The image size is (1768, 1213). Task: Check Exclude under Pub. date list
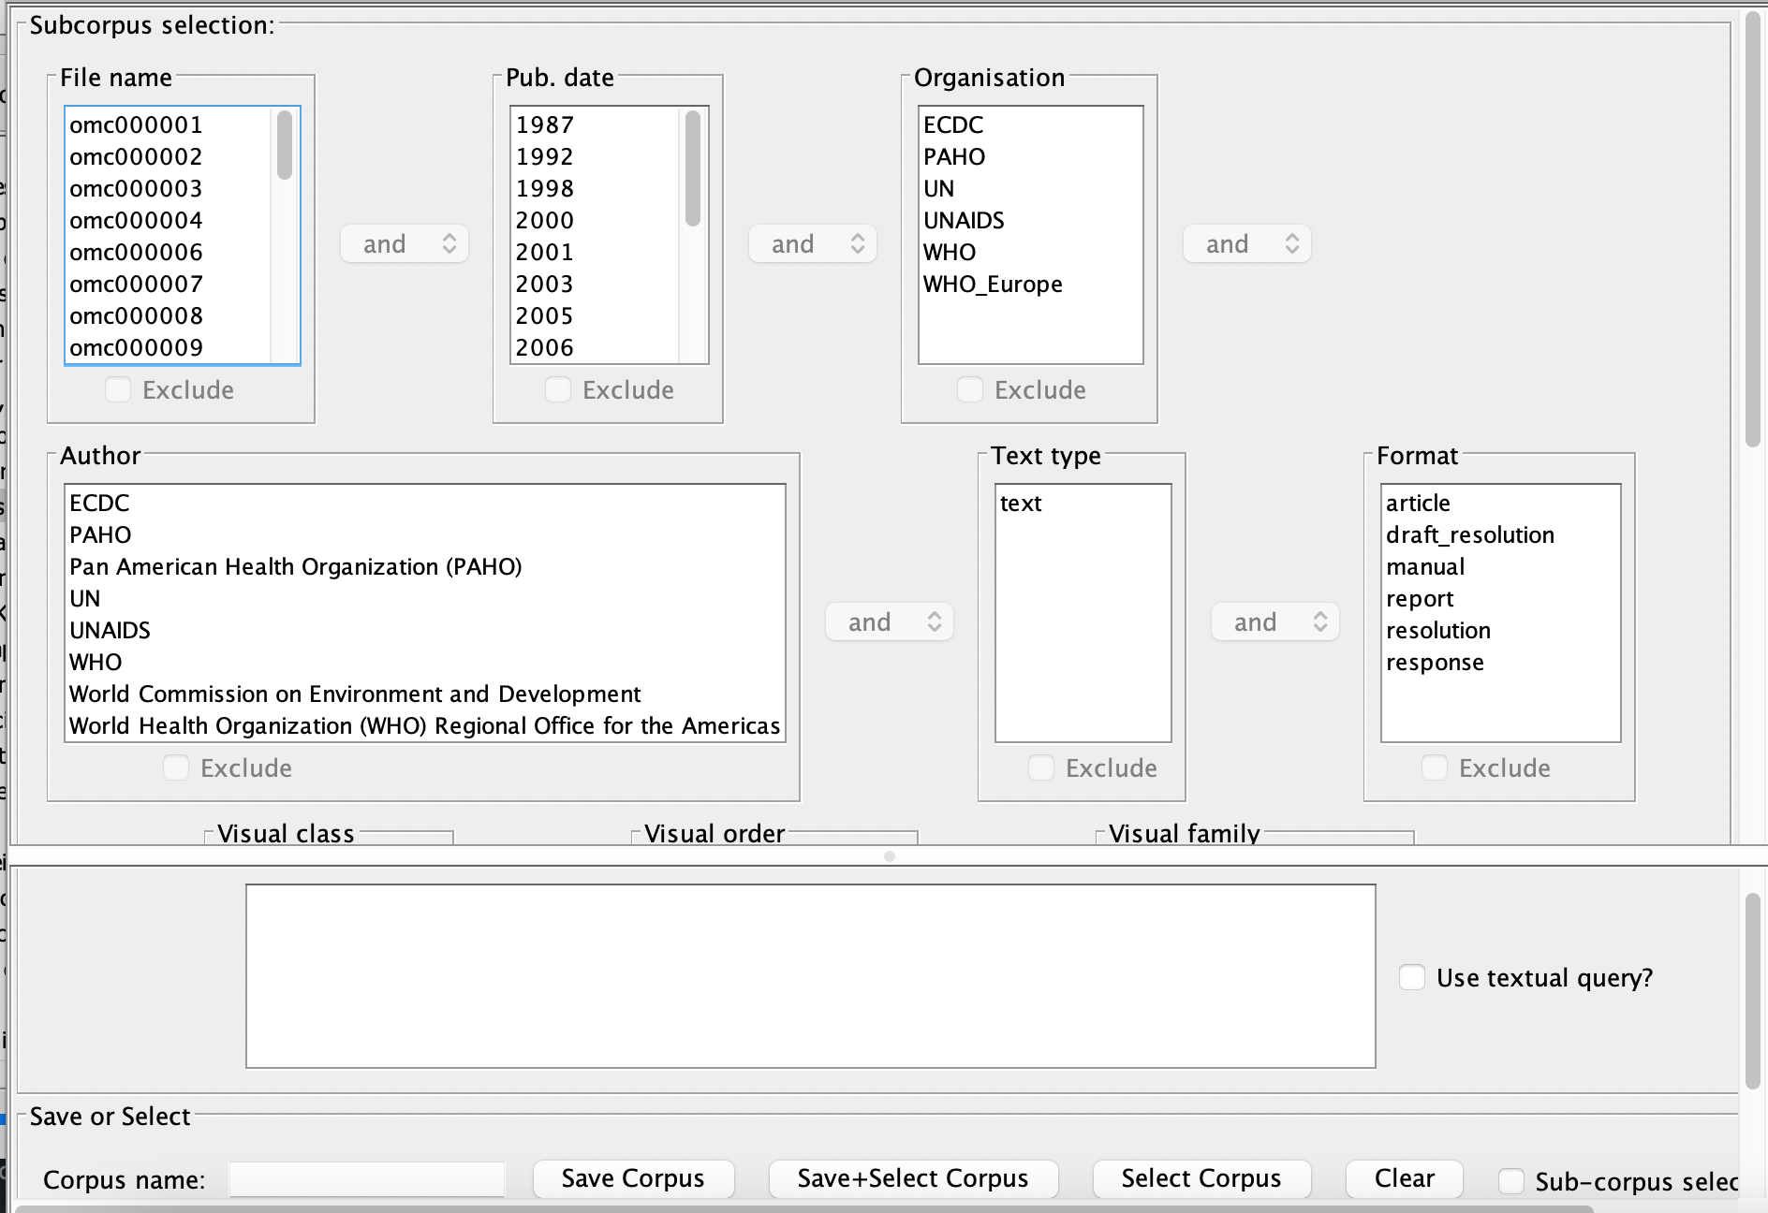(558, 389)
